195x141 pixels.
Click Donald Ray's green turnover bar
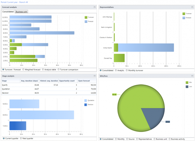point(119,58)
